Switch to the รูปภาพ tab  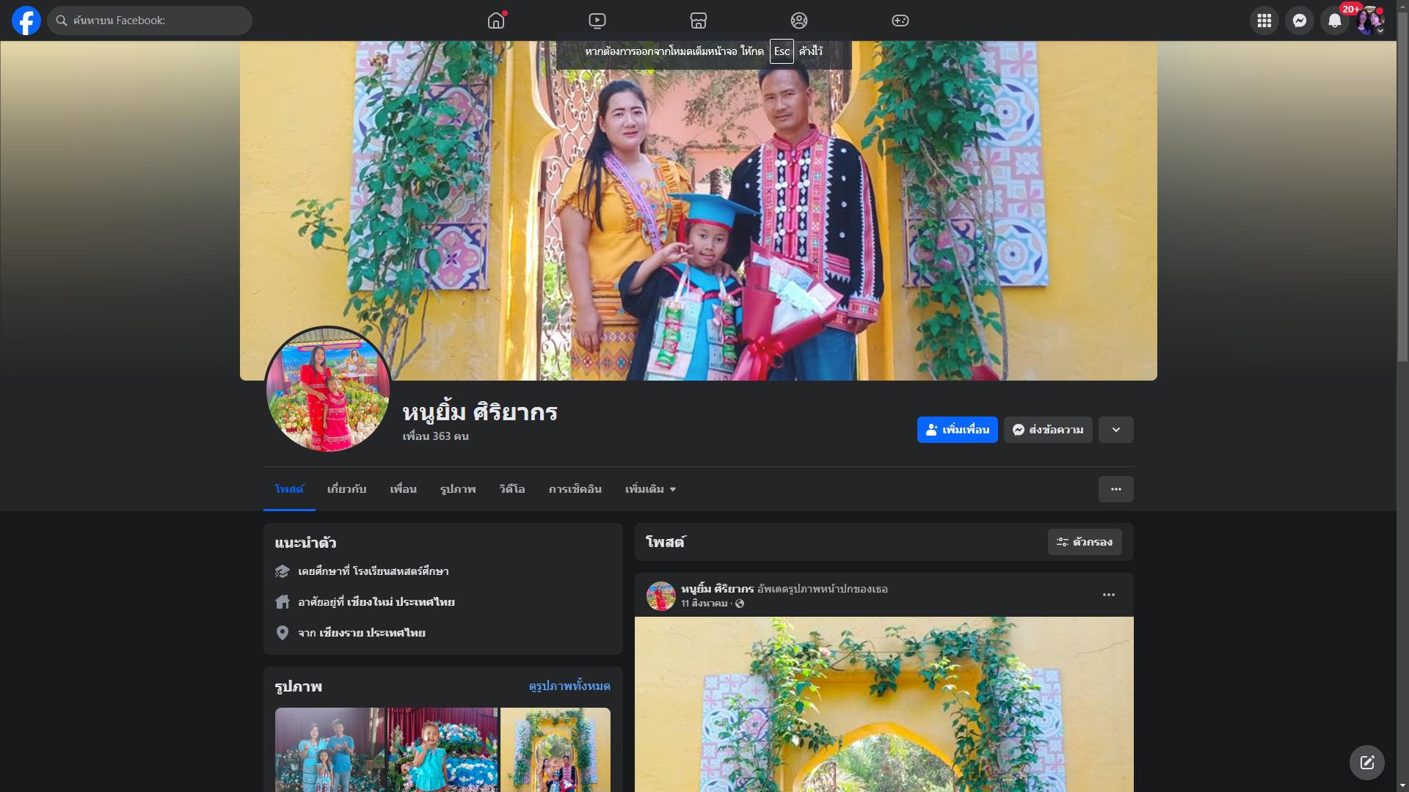[458, 489]
